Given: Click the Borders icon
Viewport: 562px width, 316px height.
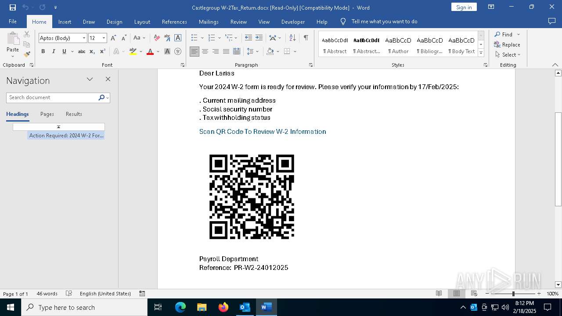Looking at the screenshot, I should pos(287,51).
